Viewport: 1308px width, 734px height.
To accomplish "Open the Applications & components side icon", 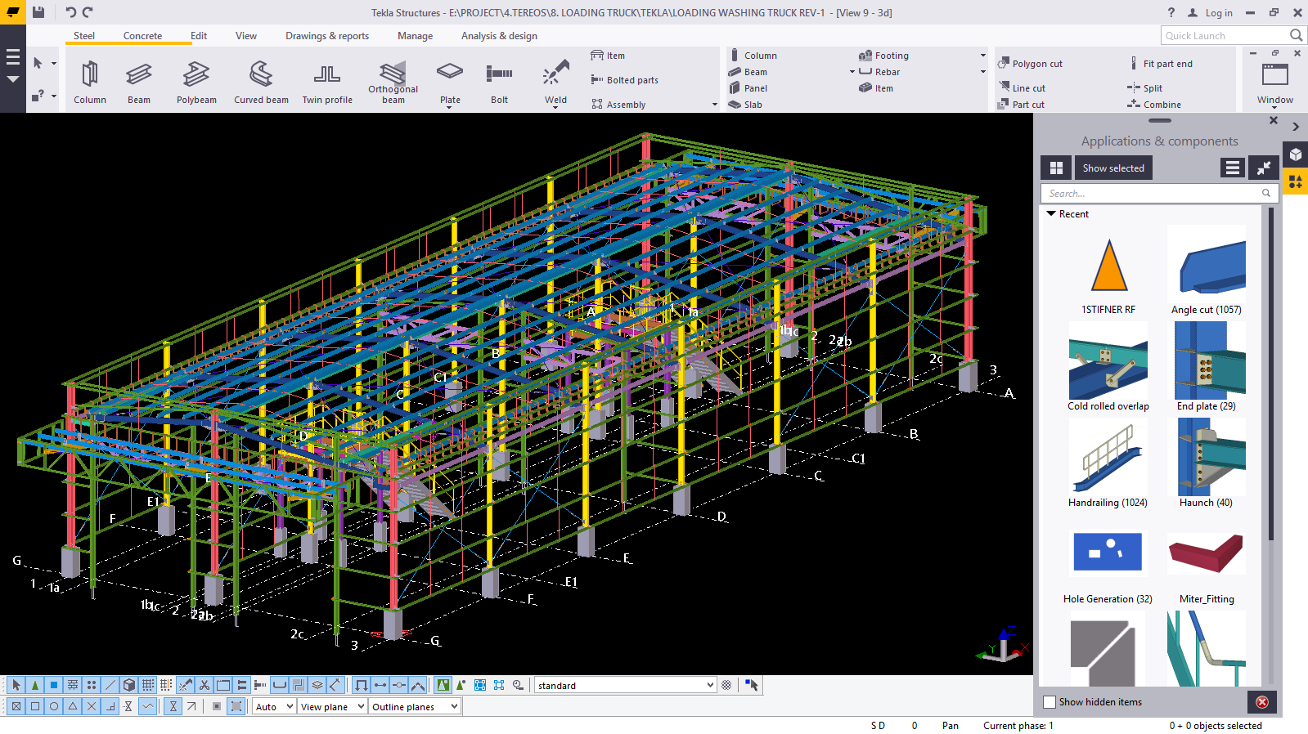I will tap(1296, 181).
